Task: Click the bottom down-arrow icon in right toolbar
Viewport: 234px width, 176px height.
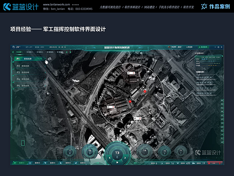Action: 222,142
